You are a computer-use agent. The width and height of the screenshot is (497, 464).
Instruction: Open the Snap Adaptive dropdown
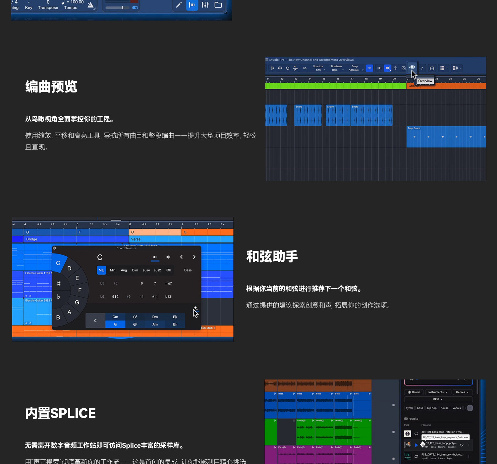pyautogui.click(x=356, y=68)
